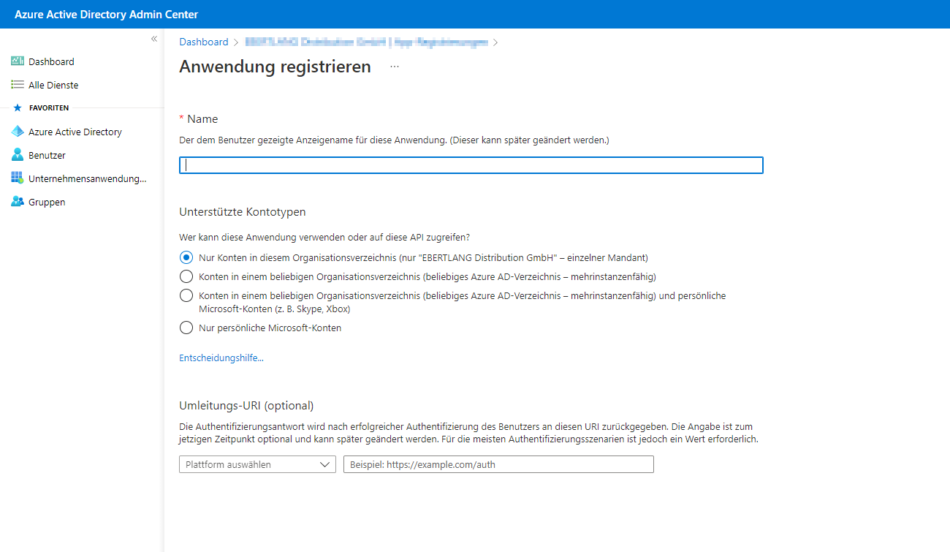This screenshot has height=552, width=950.
Task: Focus the Name text field
Action: [x=471, y=165]
